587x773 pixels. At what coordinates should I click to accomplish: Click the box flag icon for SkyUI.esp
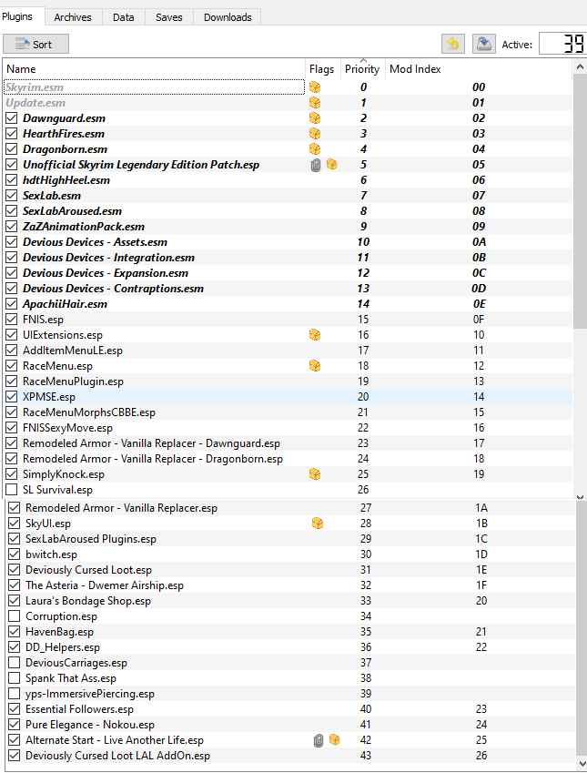coord(318,523)
